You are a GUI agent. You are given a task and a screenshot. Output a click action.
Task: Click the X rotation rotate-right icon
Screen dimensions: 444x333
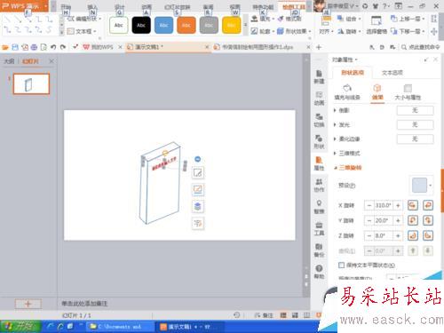427,205
